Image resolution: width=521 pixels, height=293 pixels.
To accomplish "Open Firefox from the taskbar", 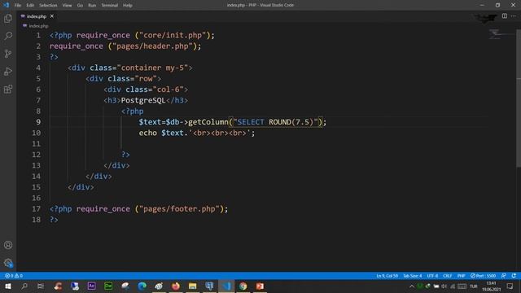I will (x=176, y=286).
